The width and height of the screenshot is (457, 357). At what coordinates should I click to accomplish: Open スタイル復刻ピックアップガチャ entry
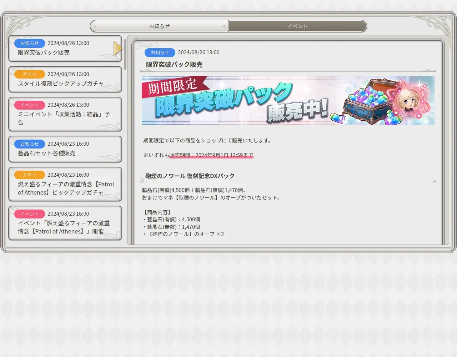coord(65,79)
